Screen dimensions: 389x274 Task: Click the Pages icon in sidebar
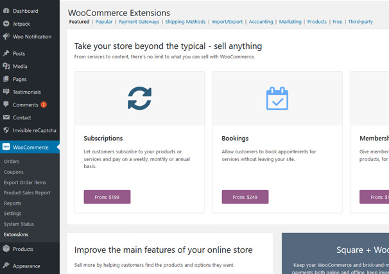pyautogui.click(x=6, y=79)
